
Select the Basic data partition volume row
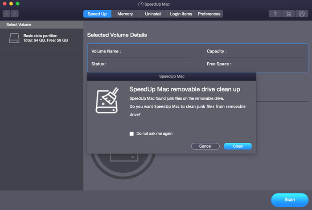coord(41,38)
